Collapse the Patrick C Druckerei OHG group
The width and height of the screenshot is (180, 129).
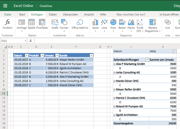coord(114,98)
